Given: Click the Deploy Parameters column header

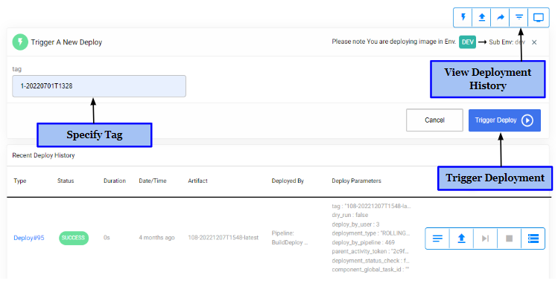Looking at the screenshot, I should tap(356, 181).
